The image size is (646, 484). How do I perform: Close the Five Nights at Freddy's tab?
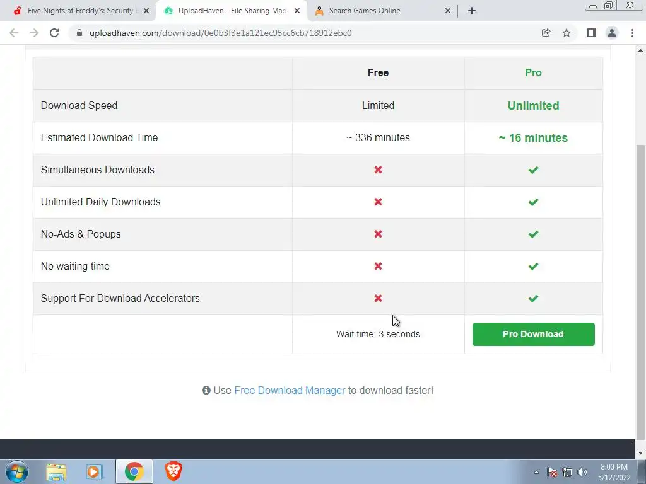(146, 11)
